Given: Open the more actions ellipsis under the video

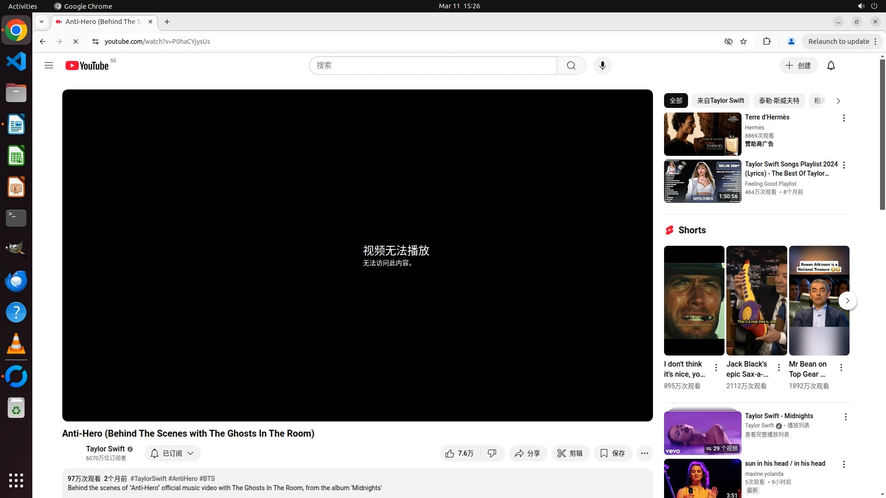Looking at the screenshot, I should [x=644, y=453].
